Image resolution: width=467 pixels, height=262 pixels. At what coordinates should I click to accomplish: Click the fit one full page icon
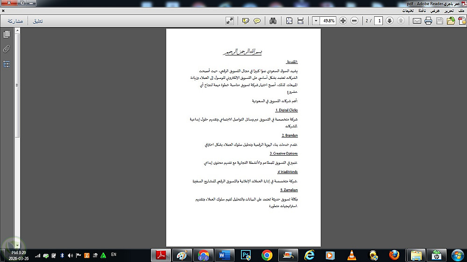pyautogui.click(x=289, y=21)
